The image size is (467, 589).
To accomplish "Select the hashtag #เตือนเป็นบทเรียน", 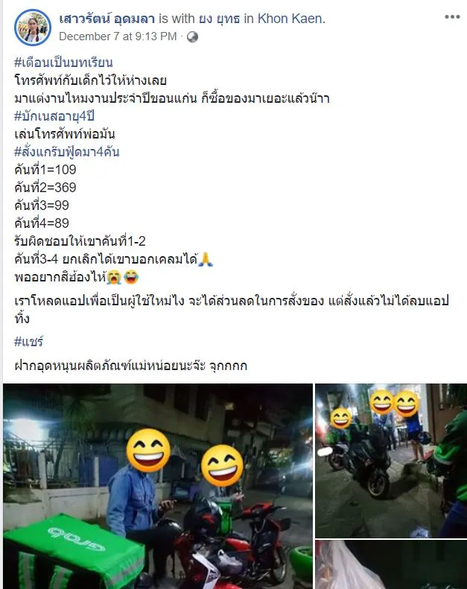I will click(63, 63).
